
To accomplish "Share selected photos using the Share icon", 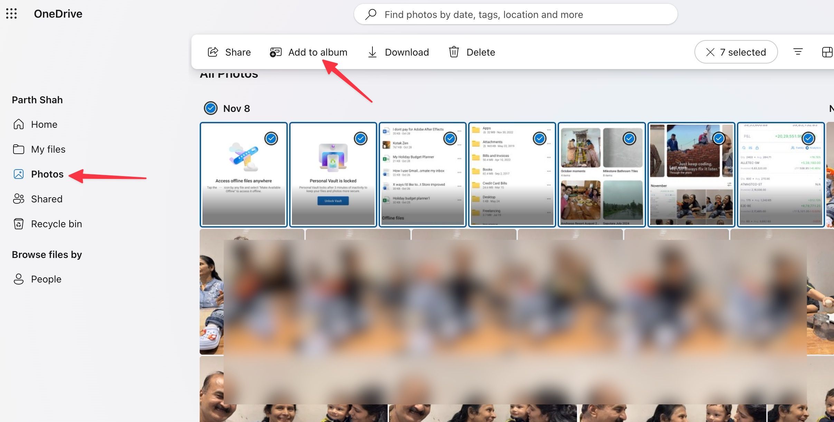I will 229,52.
